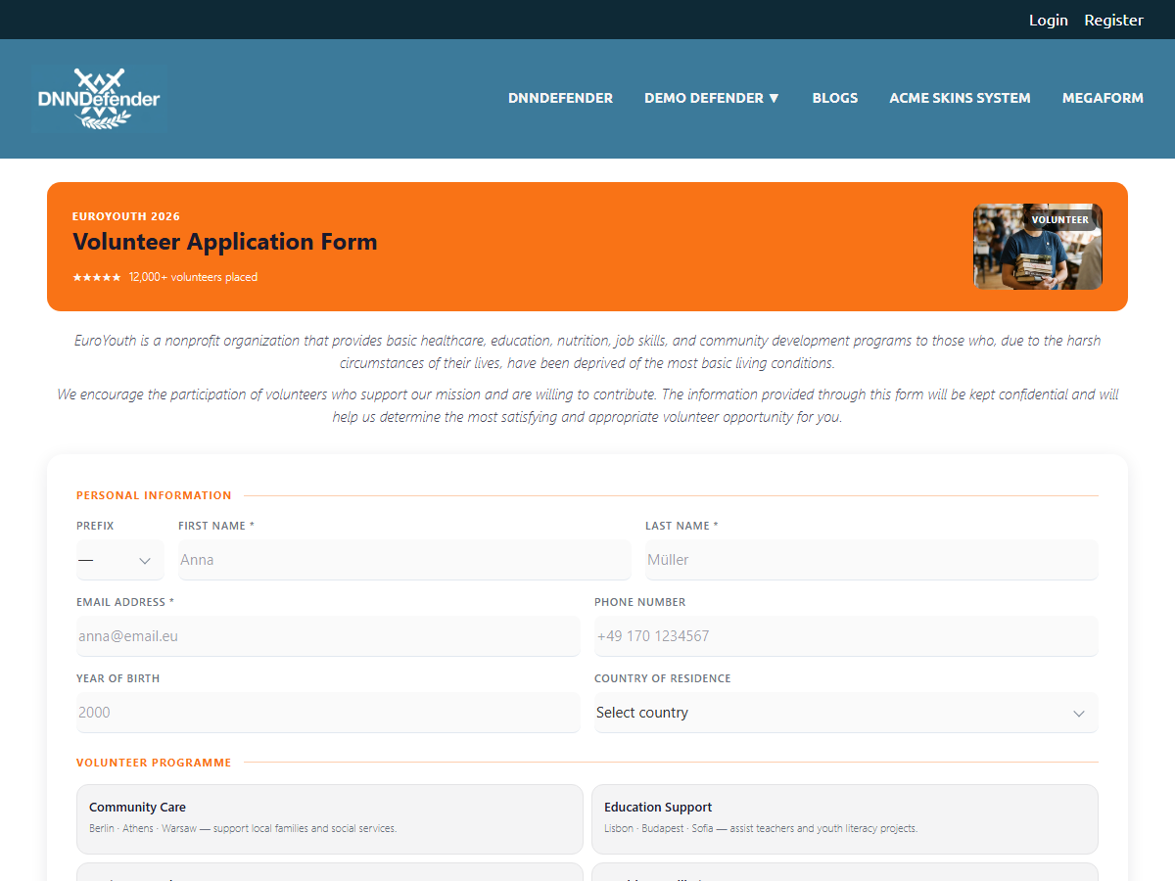Viewport: 1175px width, 881px height.
Task: Open the Select country dropdown
Action: coord(846,713)
